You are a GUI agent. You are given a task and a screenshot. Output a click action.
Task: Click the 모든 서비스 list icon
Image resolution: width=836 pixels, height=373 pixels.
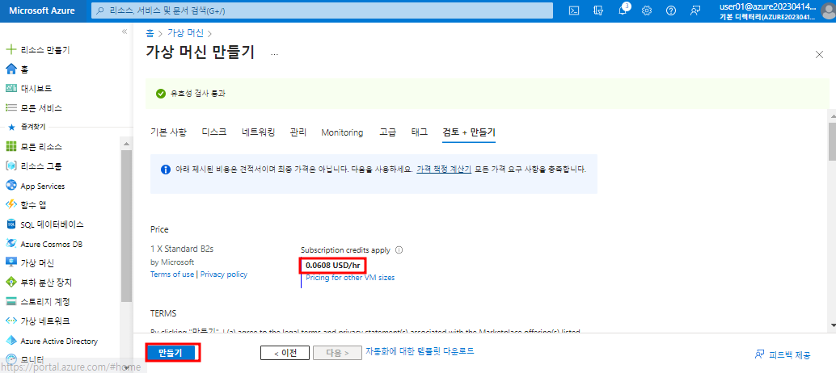coord(11,108)
